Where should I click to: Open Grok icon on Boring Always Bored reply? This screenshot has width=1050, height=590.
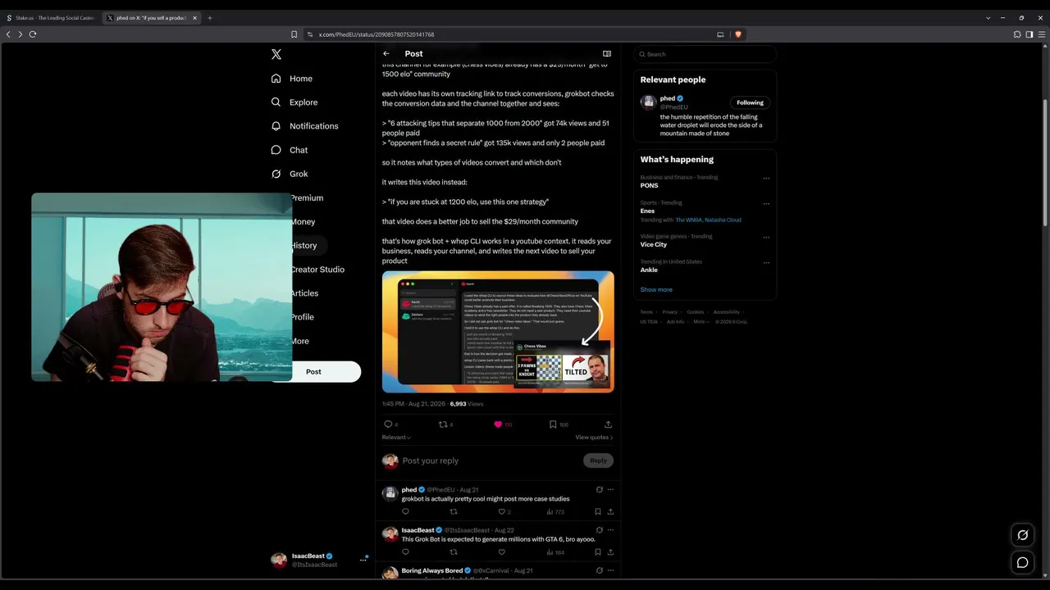pyautogui.click(x=600, y=570)
